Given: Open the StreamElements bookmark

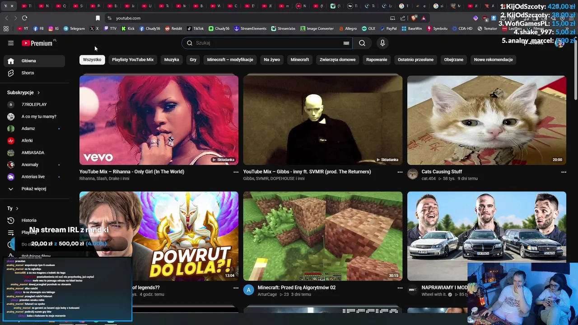Looking at the screenshot, I should (x=250, y=28).
